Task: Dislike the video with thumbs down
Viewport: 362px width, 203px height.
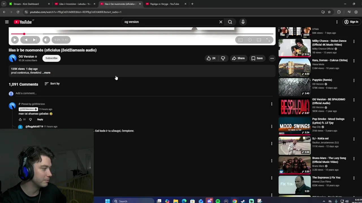Action: point(223,58)
